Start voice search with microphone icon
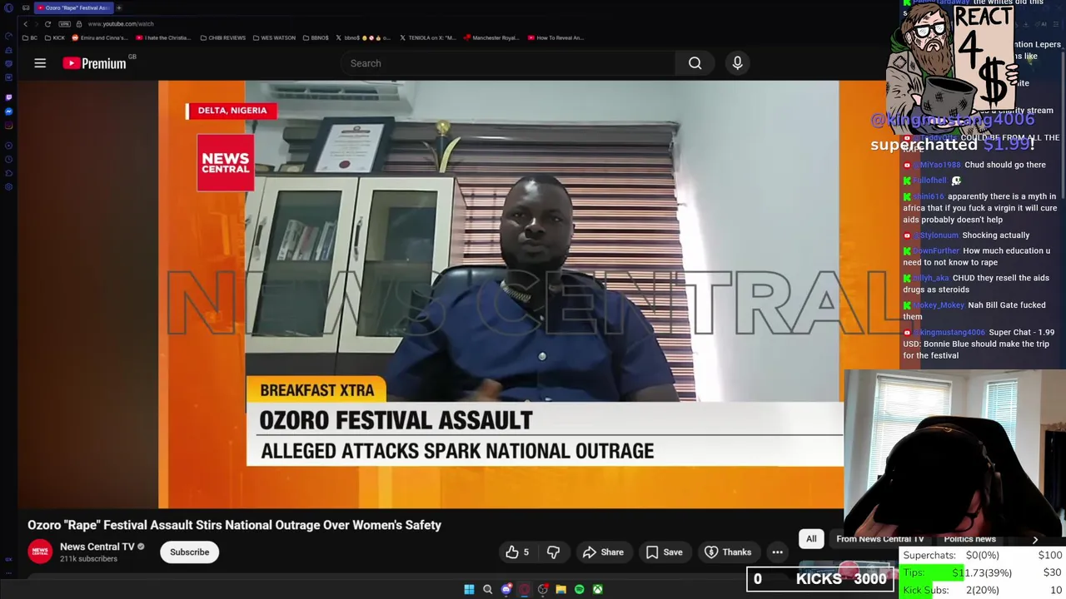Viewport: 1066px width, 599px height. point(737,63)
